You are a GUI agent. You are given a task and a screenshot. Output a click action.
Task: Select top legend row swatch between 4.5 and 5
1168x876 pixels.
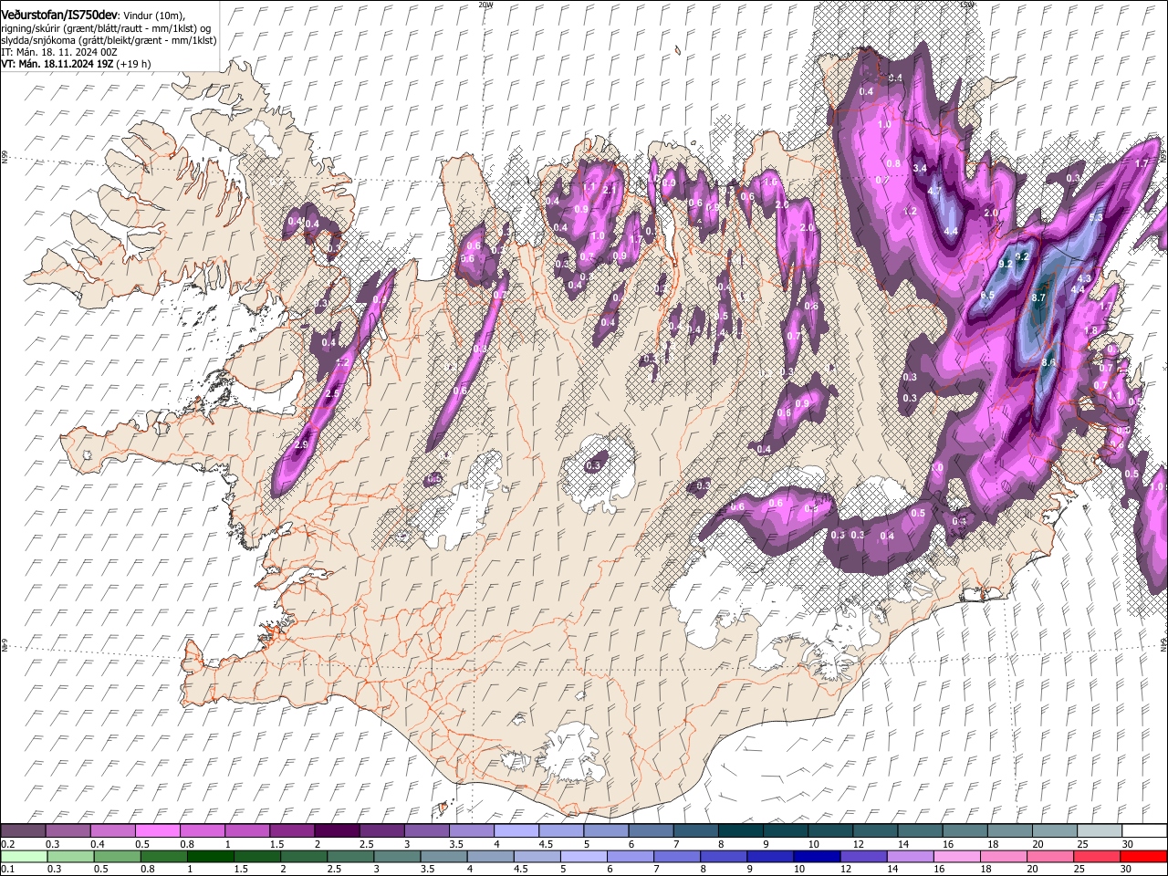pyautogui.click(x=560, y=830)
